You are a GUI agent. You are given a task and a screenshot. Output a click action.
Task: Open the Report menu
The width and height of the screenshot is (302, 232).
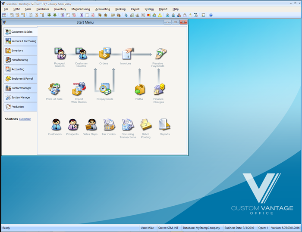[x=163, y=9]
